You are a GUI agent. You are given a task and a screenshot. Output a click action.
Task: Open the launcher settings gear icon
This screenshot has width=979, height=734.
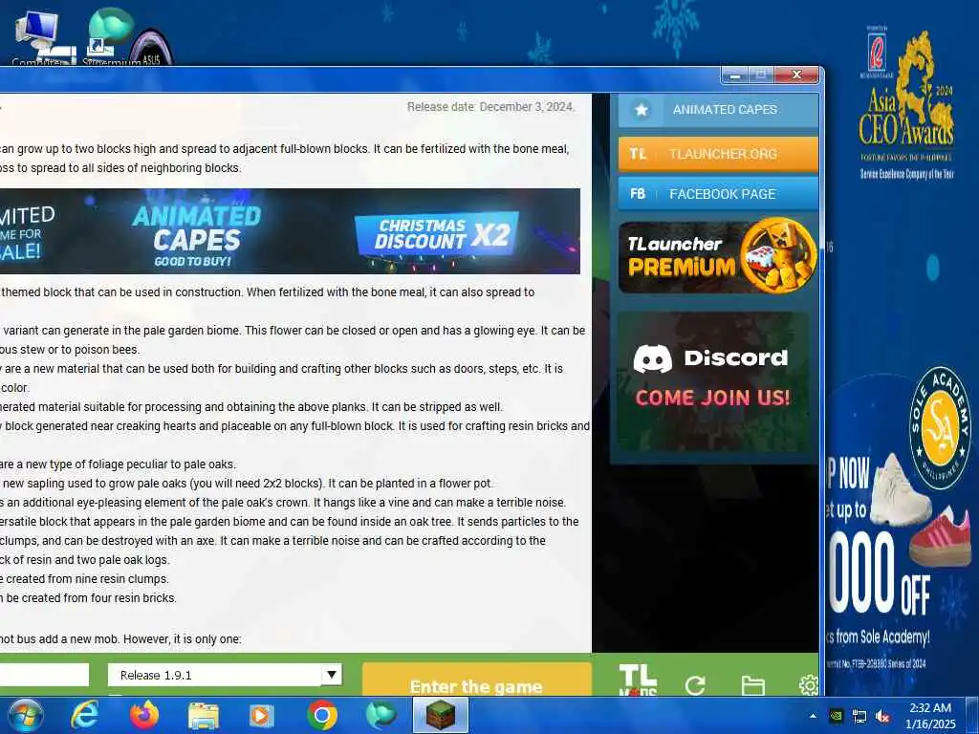pyautogui.click(x=809, y=685)
